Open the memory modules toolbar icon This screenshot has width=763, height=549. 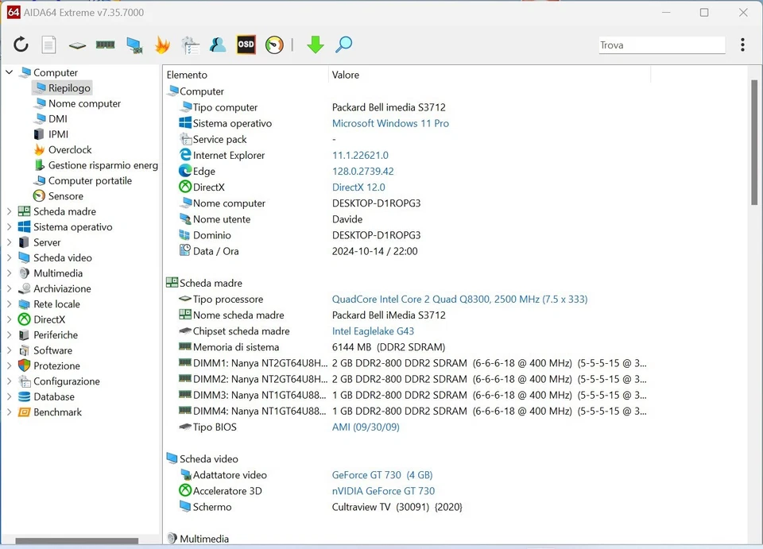104,44
